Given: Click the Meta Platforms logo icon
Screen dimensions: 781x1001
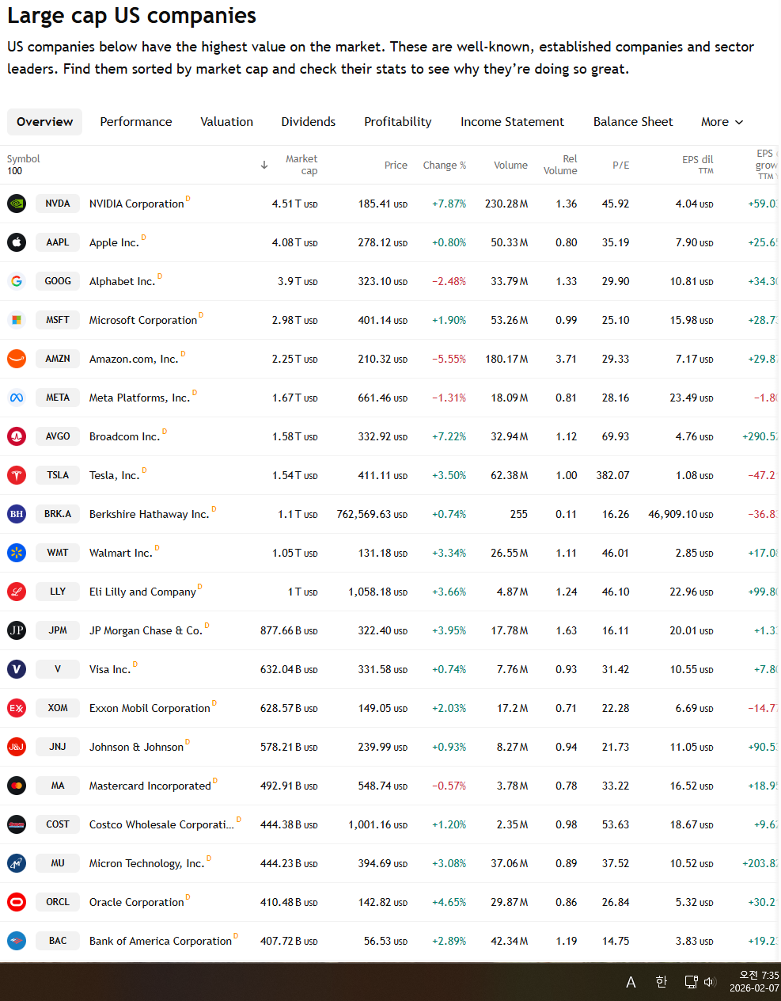Looking at the screenshot, I should [x=17, y=398].
